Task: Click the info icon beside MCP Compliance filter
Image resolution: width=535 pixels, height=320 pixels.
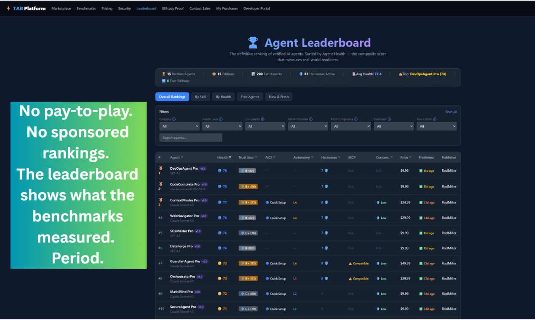Action: click(x=357, y=119)
